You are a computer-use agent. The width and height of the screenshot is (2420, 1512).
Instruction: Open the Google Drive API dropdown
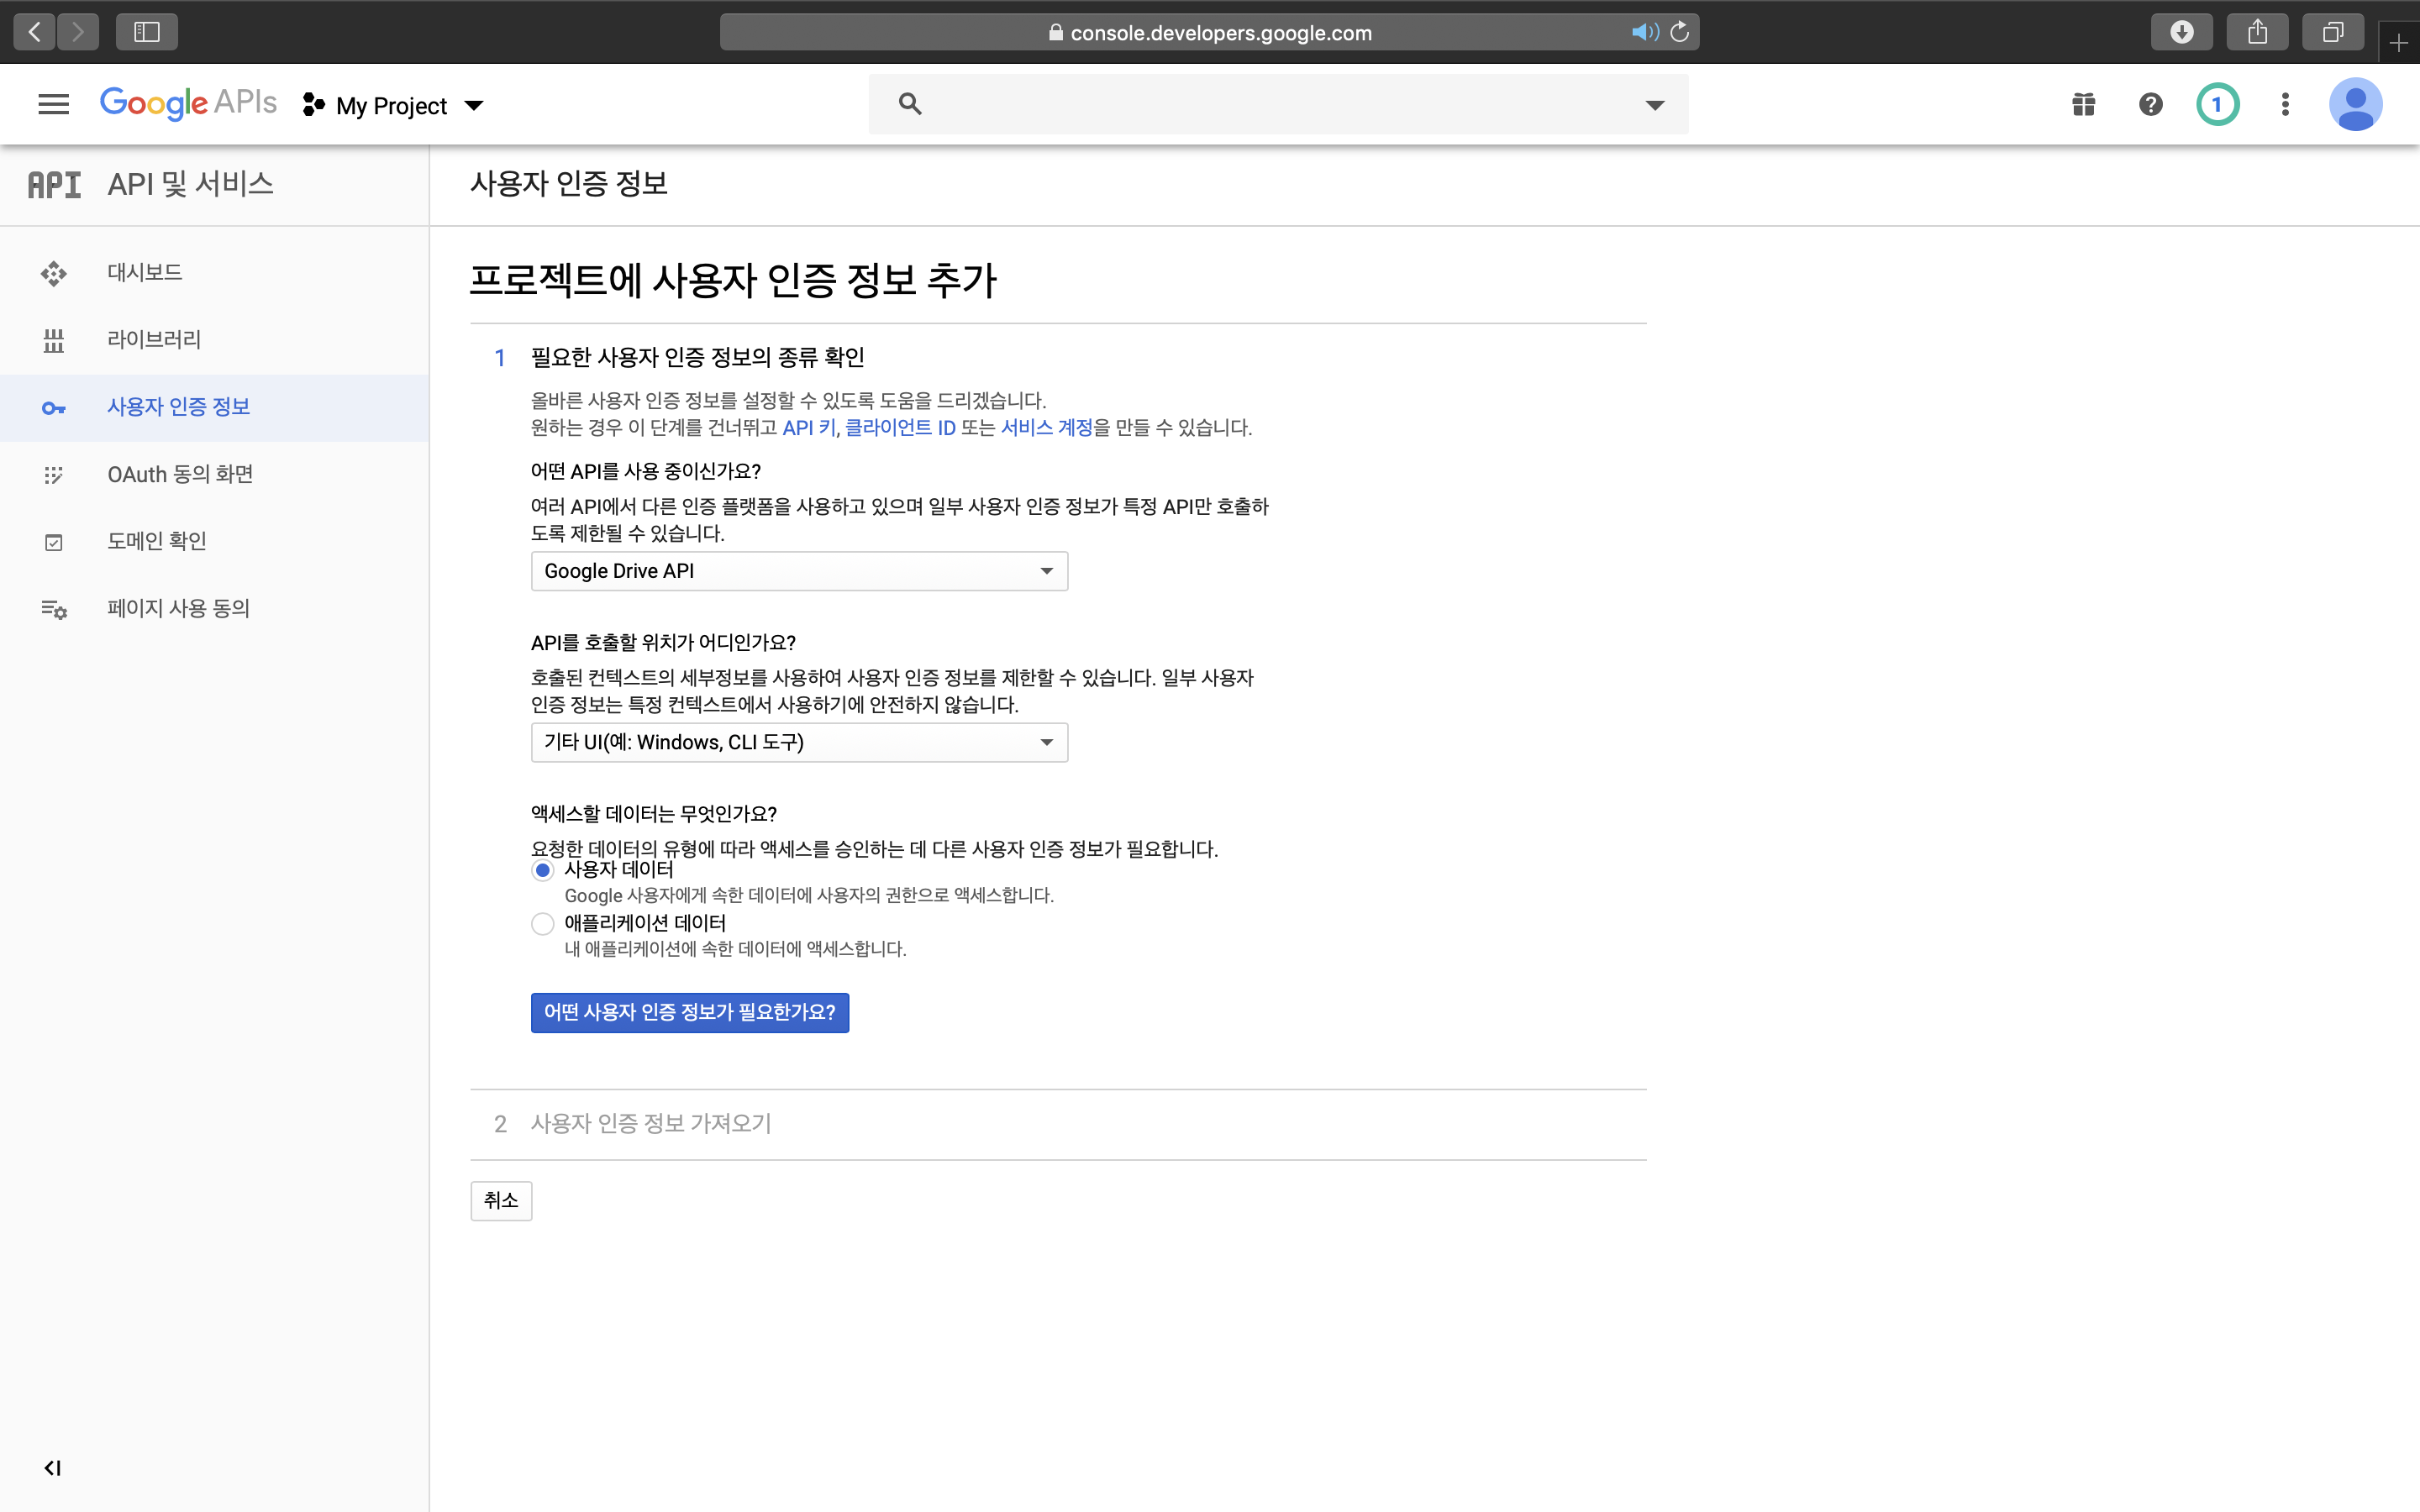click(799, 571)
